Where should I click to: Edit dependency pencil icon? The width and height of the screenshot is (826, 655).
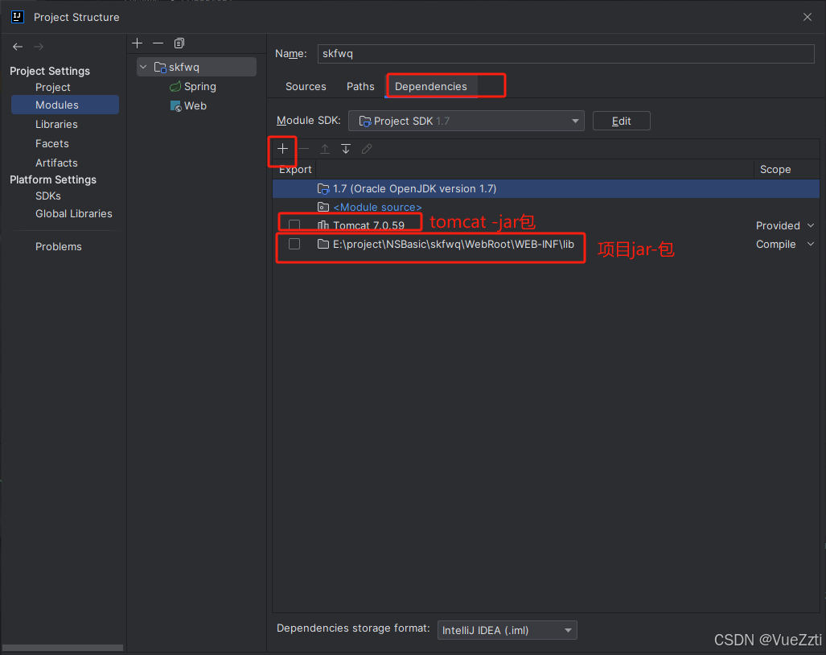pyautogui.click(x=367, y=149)
